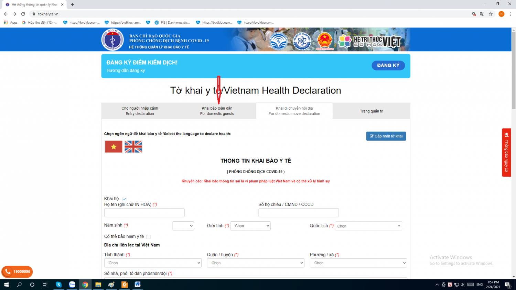
Task: Open the Năm sinh year dropdown
Action: click(x=183, y=226)
